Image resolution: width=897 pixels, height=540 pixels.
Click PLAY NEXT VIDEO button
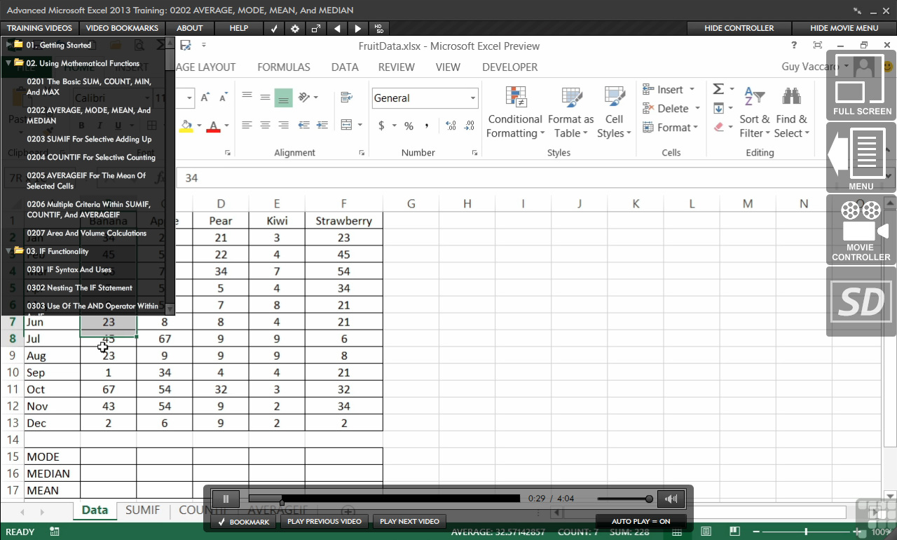click(x=409, y=522)
